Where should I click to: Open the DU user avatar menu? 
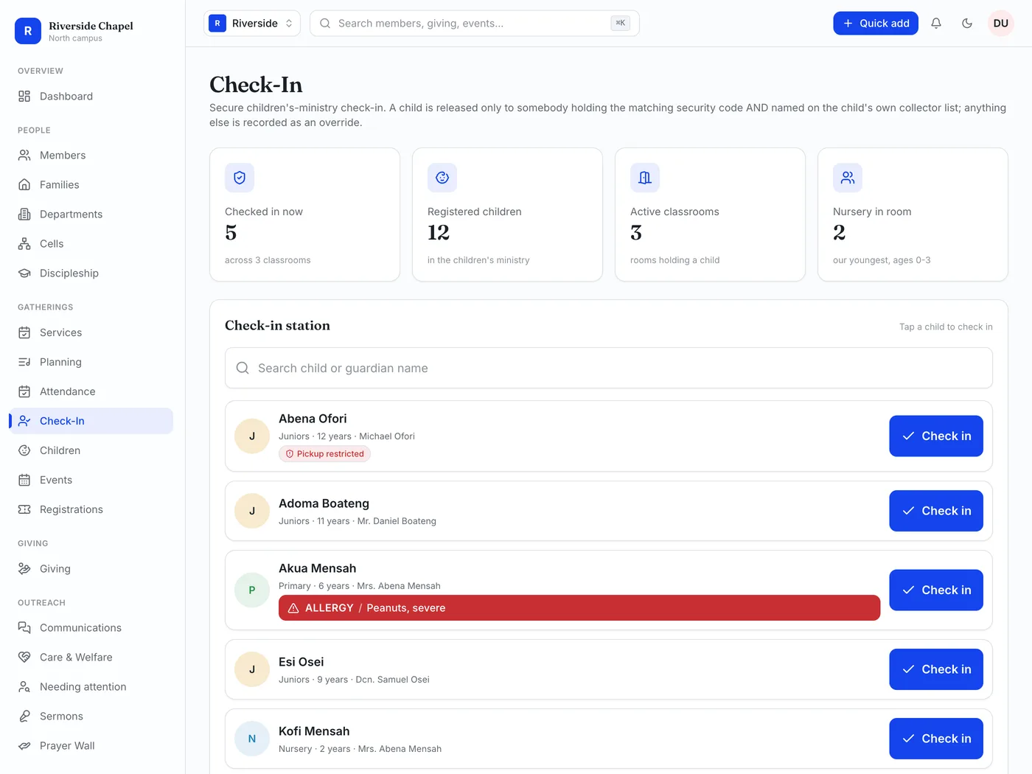(x=1001, y=24)
